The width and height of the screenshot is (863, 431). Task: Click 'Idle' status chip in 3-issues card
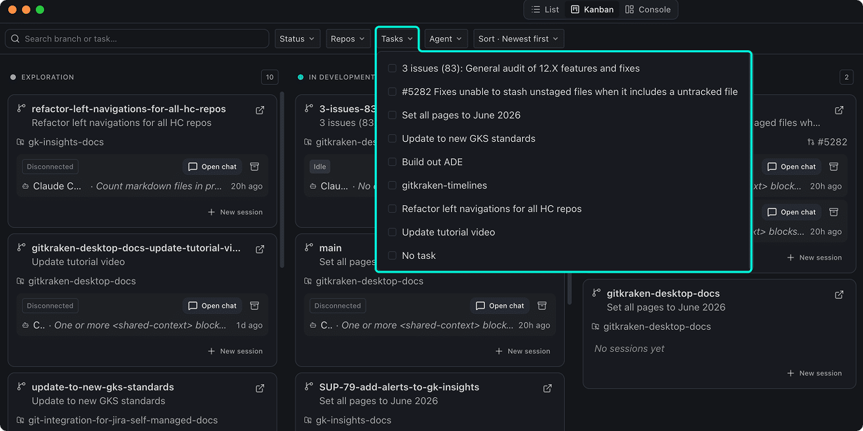pos(320,167)
